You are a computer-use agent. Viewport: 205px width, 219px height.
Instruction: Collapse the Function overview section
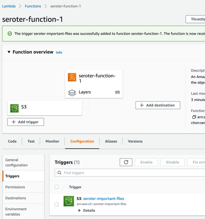tap(9, 52)
